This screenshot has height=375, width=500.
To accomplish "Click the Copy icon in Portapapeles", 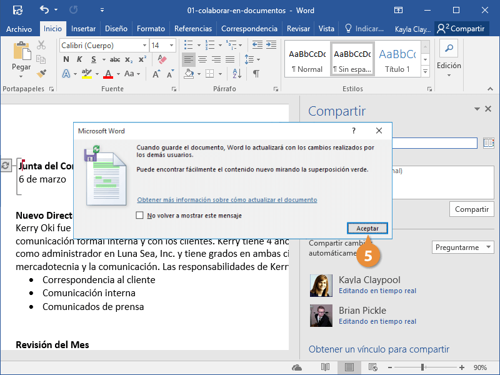I will coord(41,59).
